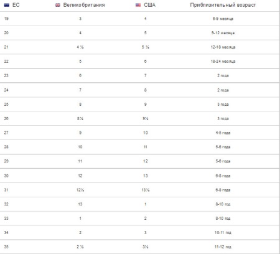280x254 pixels.
Task: Click the 12-18 месяца age cell
Action: [223, 47]
